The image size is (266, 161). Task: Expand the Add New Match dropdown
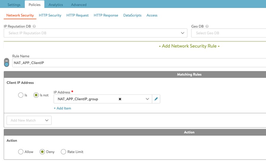(x=29, y=120)
